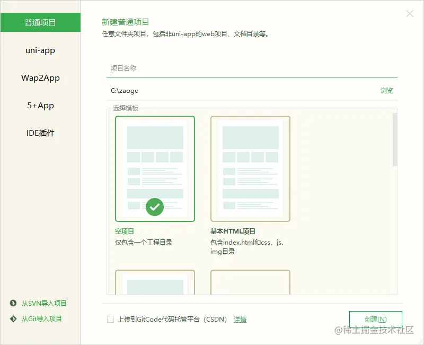Click the 浏览 browse link
Screen dimensions: 424x345
(x=387, y=91)
